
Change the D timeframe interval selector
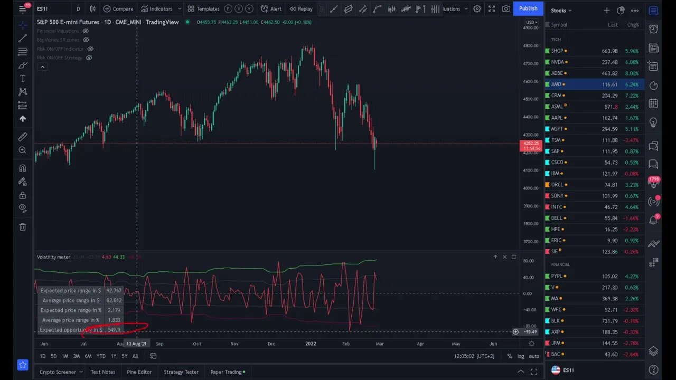(x=78, y=8)
